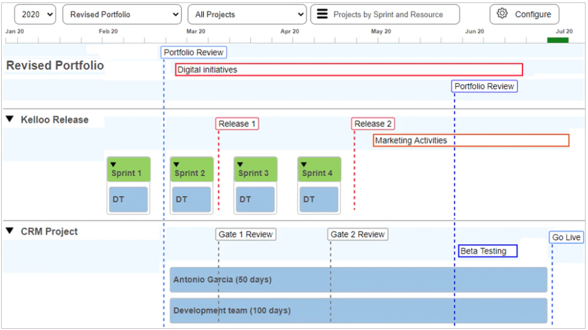Viewport: 588px width, 330px height.
Task: Open the All Projects dropdown
Action: point(247,15)
